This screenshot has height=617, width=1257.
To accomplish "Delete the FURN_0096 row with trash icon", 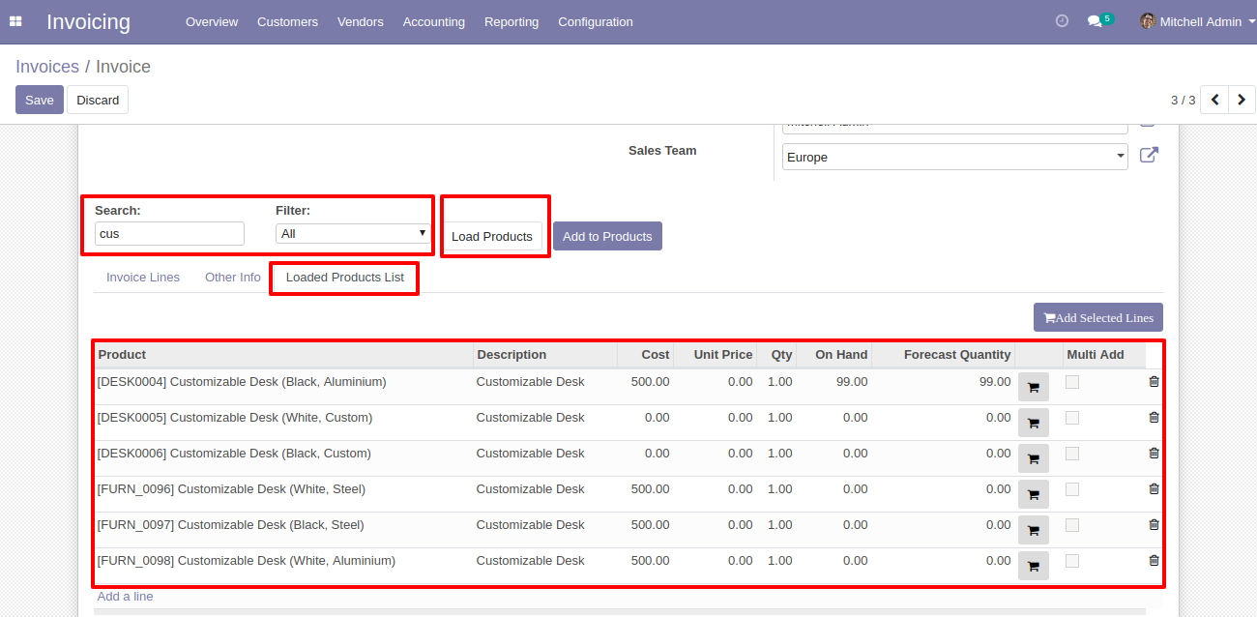I will tap(1154, 489).
